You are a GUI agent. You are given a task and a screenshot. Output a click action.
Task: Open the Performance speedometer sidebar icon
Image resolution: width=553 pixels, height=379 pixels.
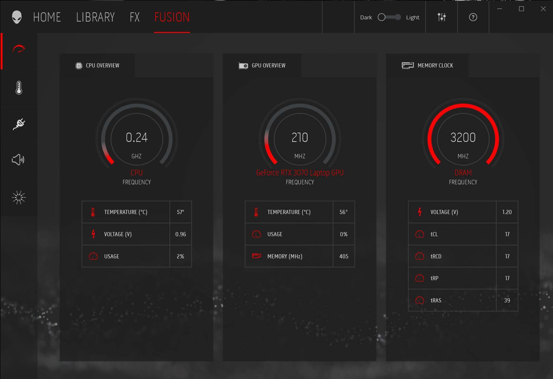(19, 50)
